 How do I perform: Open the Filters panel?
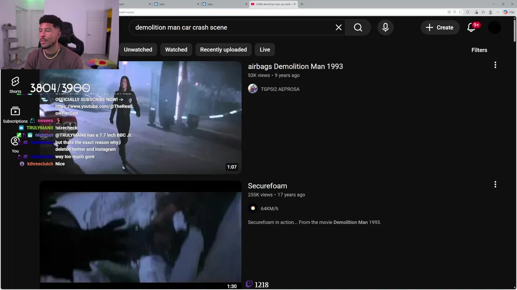[x=479, y=50]
